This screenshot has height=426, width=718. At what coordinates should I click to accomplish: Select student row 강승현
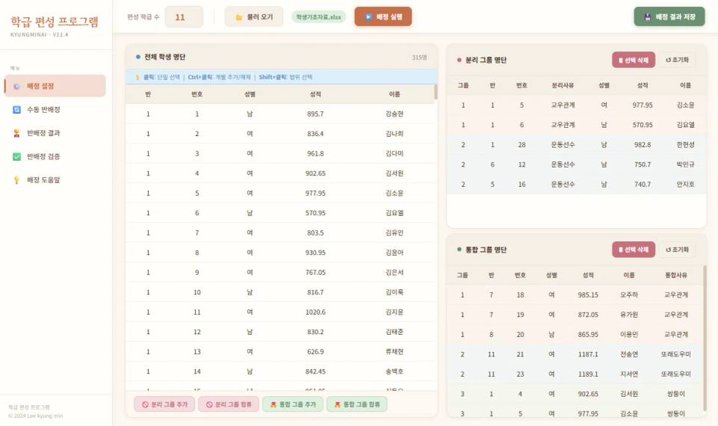[x=280, y=114]
